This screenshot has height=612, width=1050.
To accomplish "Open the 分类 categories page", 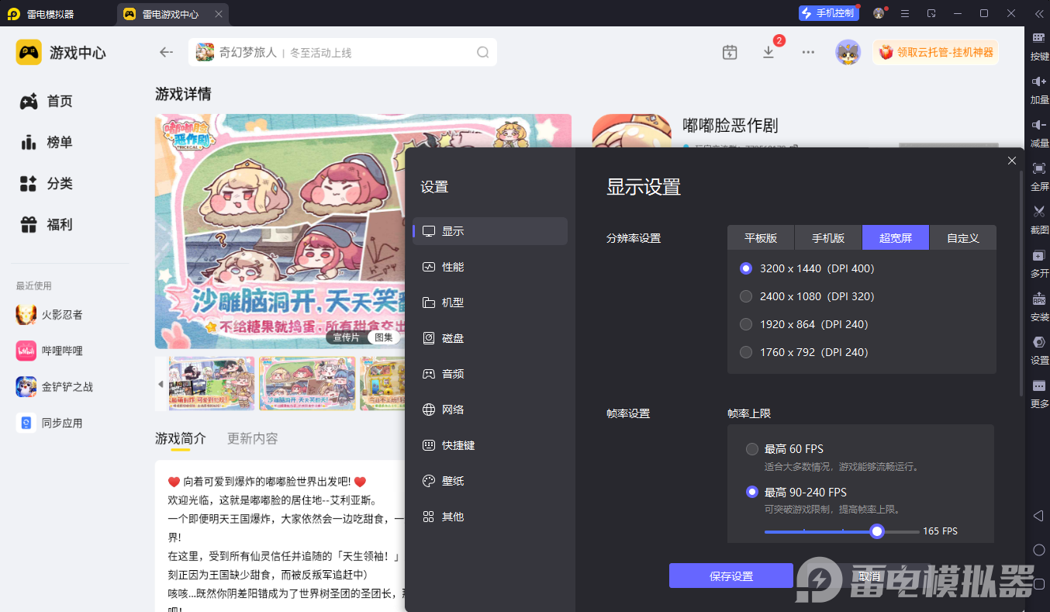I will [47, 184].
